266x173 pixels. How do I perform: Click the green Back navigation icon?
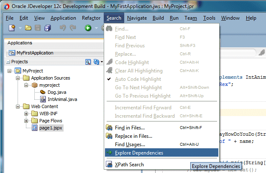[x=88, y=28]
